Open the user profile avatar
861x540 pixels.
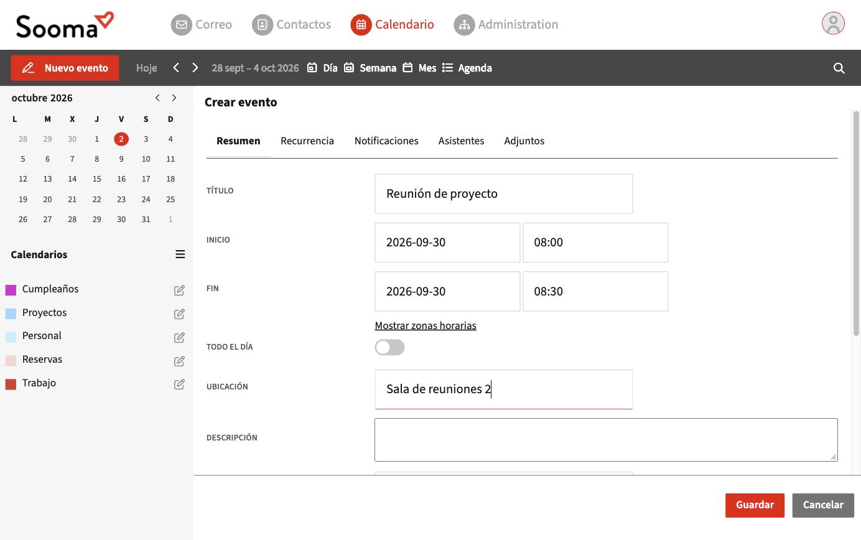(x=833, y=24)
